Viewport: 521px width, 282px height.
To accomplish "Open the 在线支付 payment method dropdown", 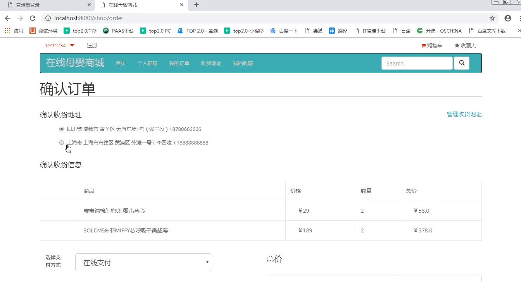I will (x=143, y=263).
